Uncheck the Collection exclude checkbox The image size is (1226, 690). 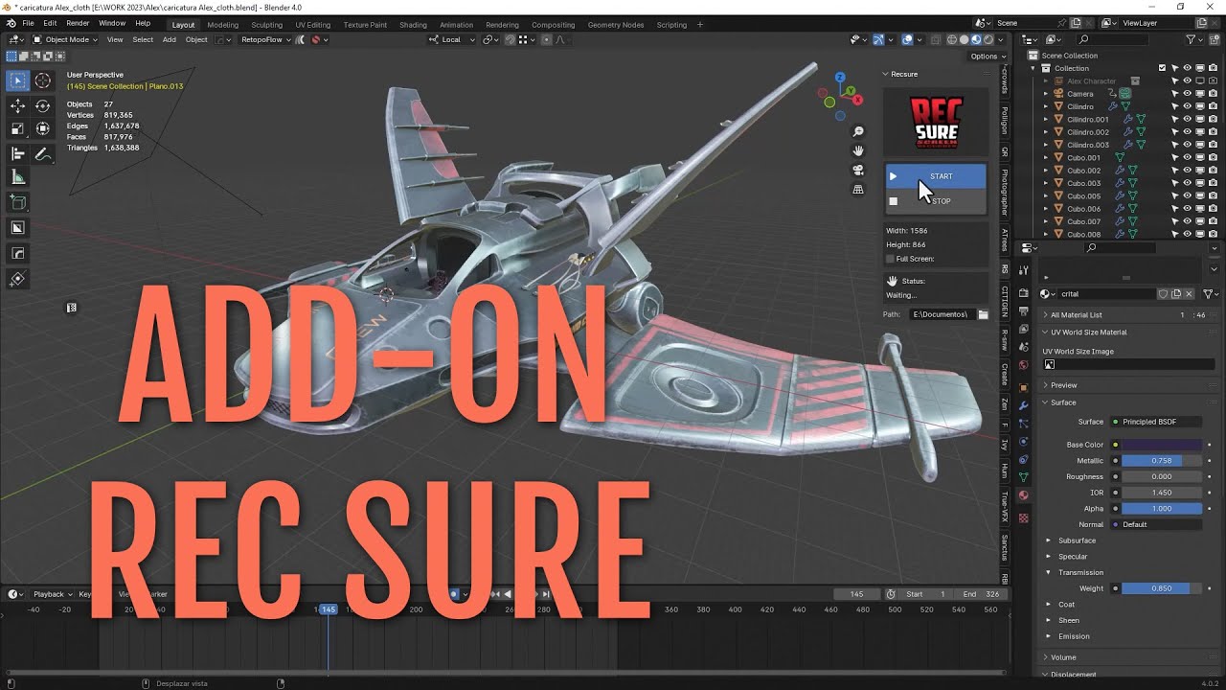(1162, 68)
